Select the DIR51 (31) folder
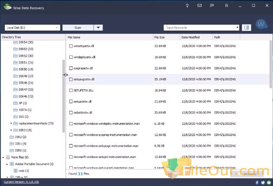This screenshot has width=273, height=186. click(x=26, y=63)
